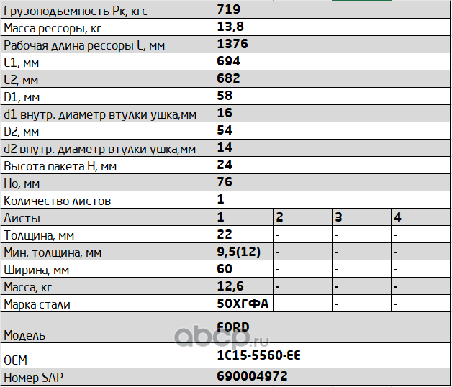
Task: Select the FORD model value cell
Action: click(x=234, y=327)
